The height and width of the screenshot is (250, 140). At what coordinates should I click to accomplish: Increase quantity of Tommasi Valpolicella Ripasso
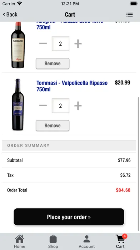point(78,106)
